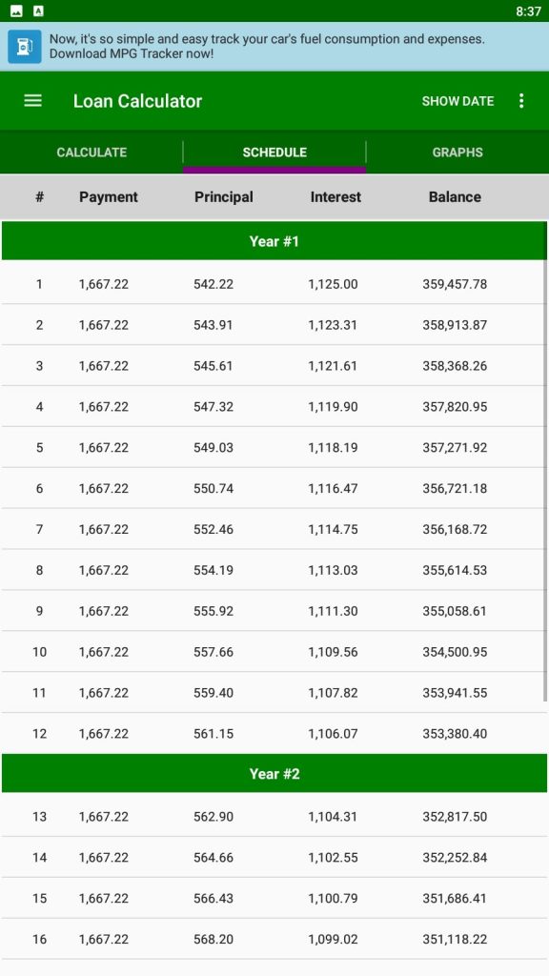Click the Principal column header
The height and width of the screenshot is (976, 549).
tap(223, 196)
